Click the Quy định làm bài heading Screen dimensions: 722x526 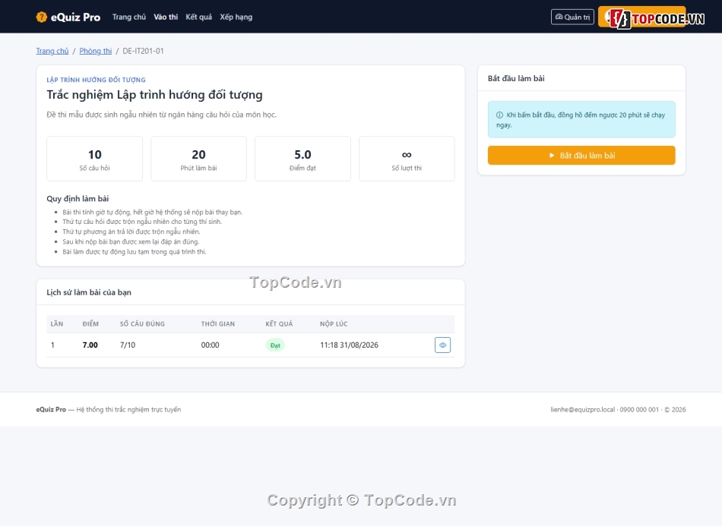click(78, 199)
